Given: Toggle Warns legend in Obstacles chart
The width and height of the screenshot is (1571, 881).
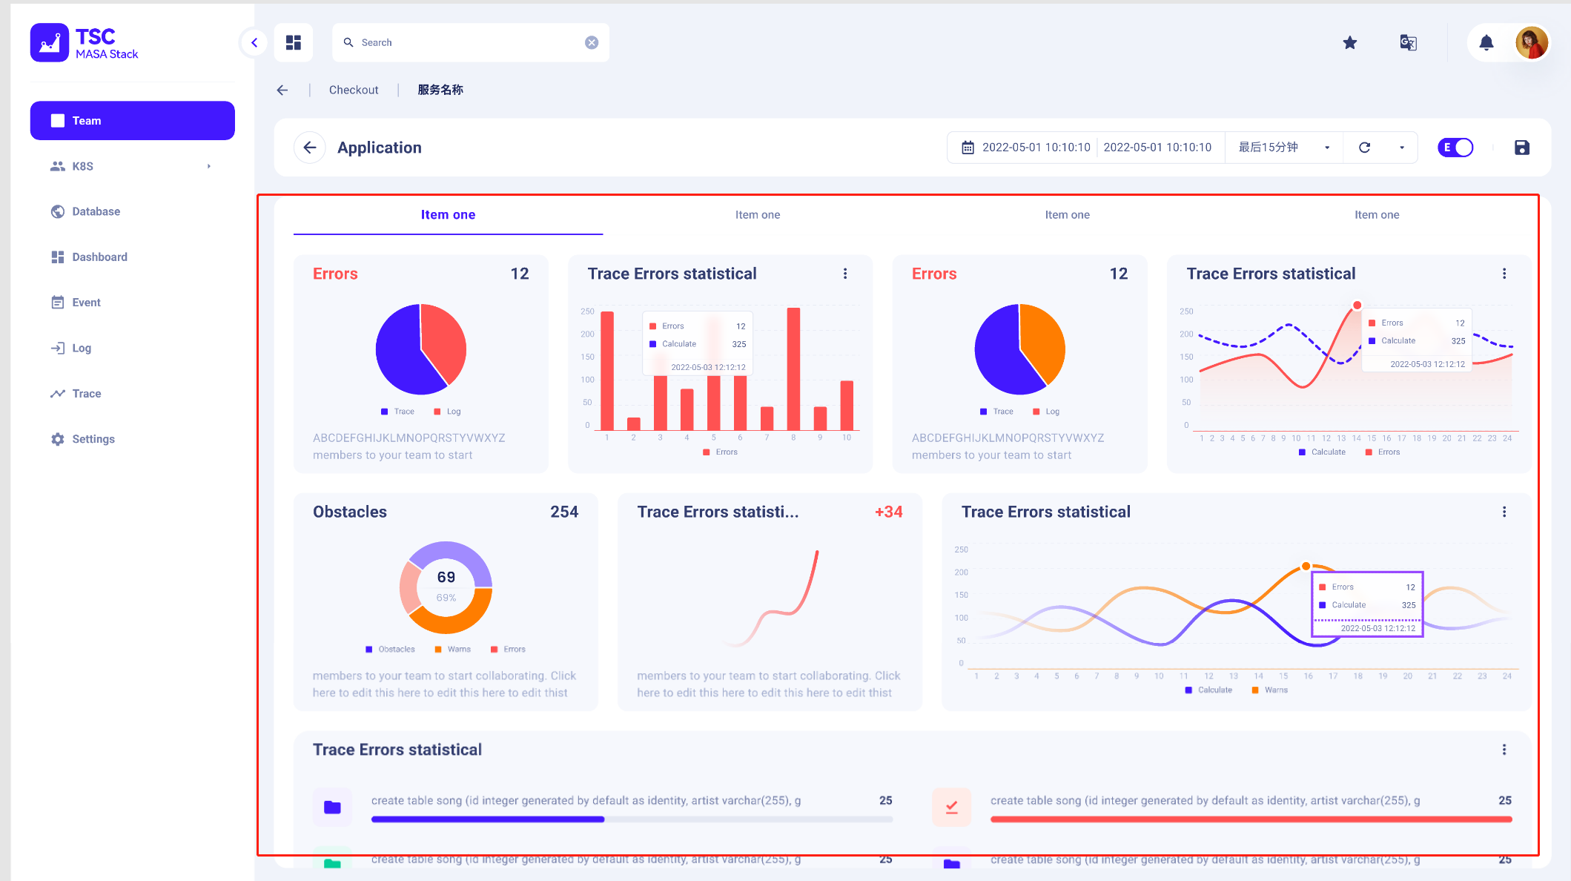Looking at the screenshot, I should coord(452,650).
